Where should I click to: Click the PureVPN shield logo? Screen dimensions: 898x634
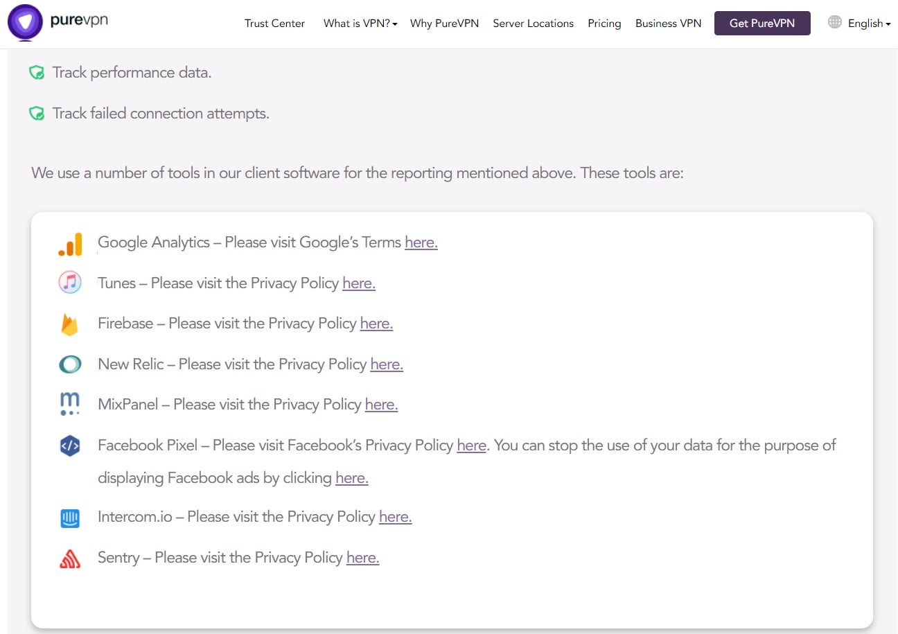point(25,23)
